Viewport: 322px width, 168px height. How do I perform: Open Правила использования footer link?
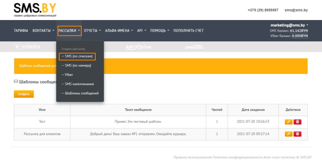[x=192, y=157]
